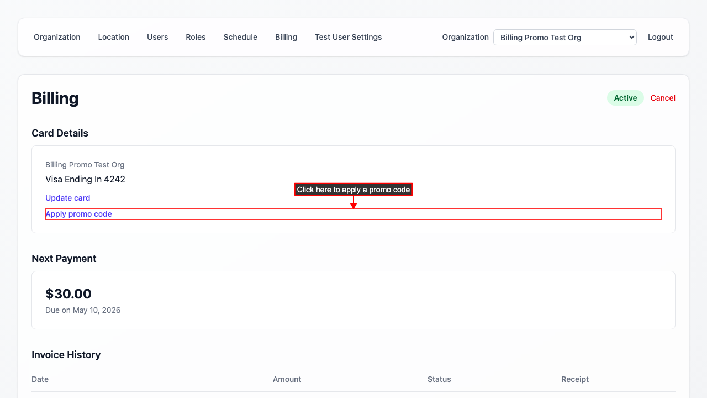The height and width of the screenshot is (398, 707).
Task: Open the Organization nav menu item
Action: pyautogui.click(x=57, y=37)
